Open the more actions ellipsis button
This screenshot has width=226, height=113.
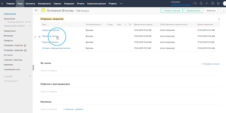[224, 11]
